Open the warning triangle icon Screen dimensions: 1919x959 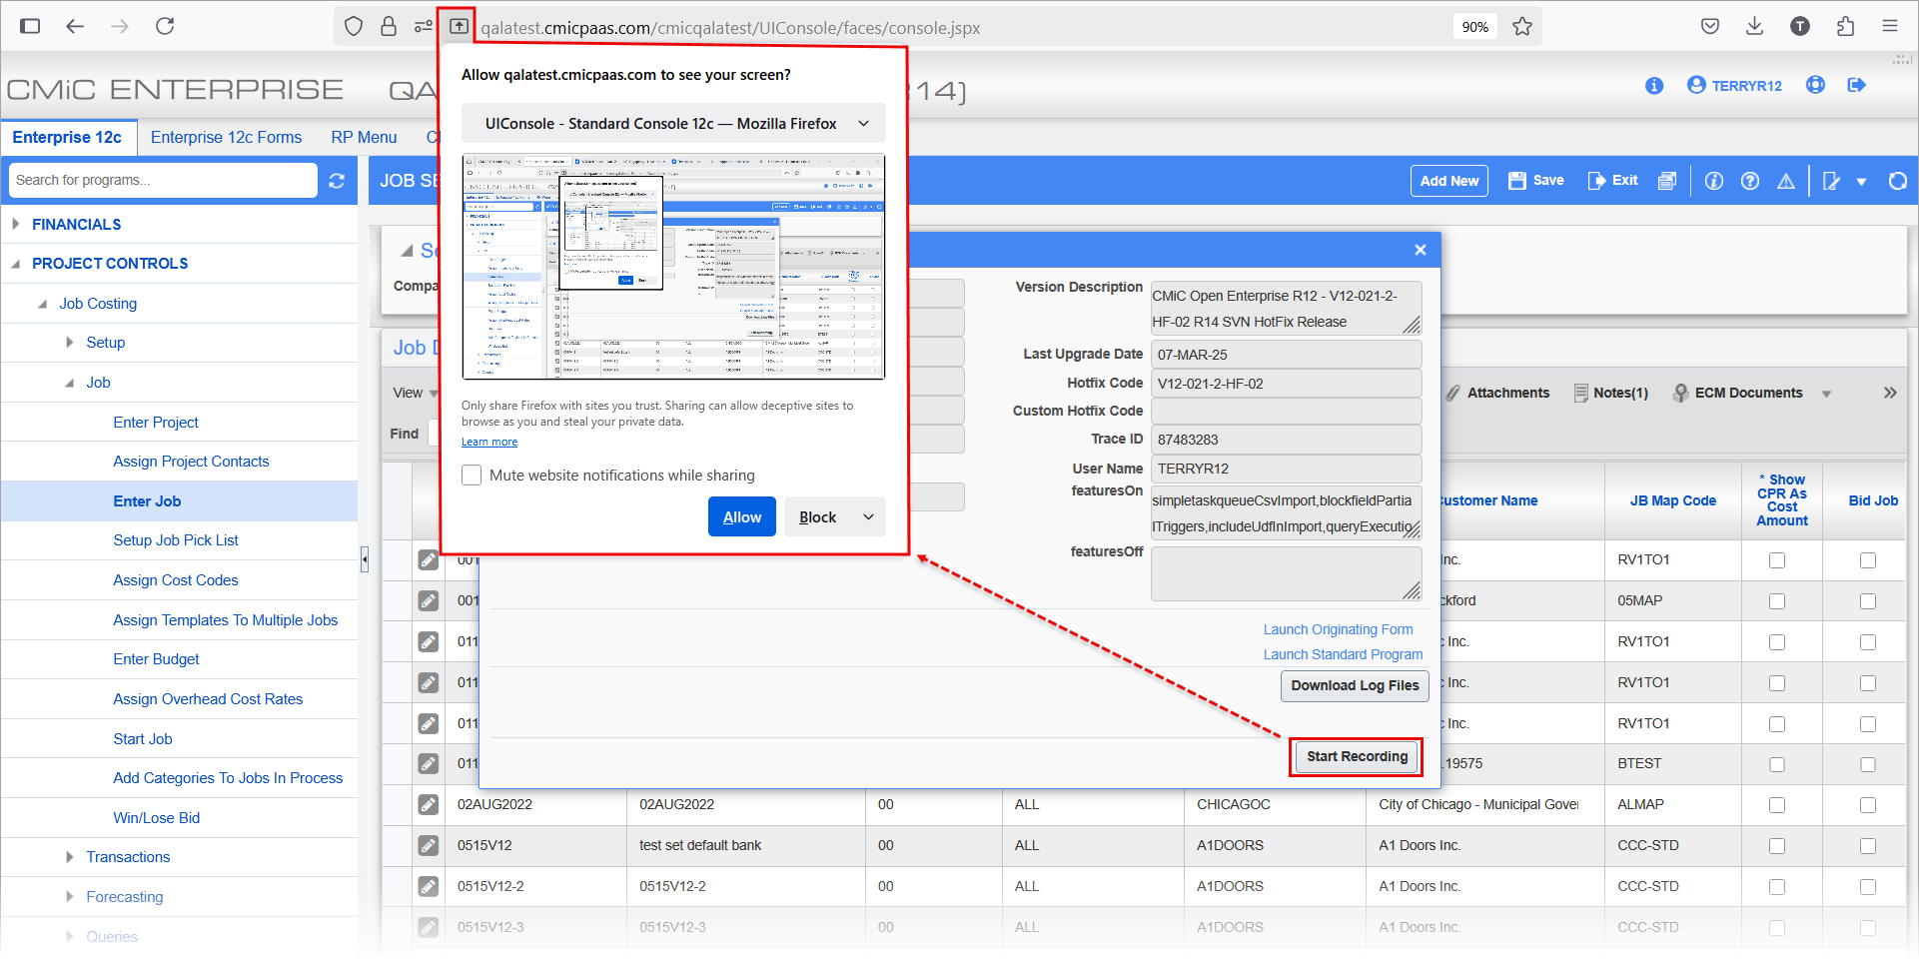(1786, 181)
